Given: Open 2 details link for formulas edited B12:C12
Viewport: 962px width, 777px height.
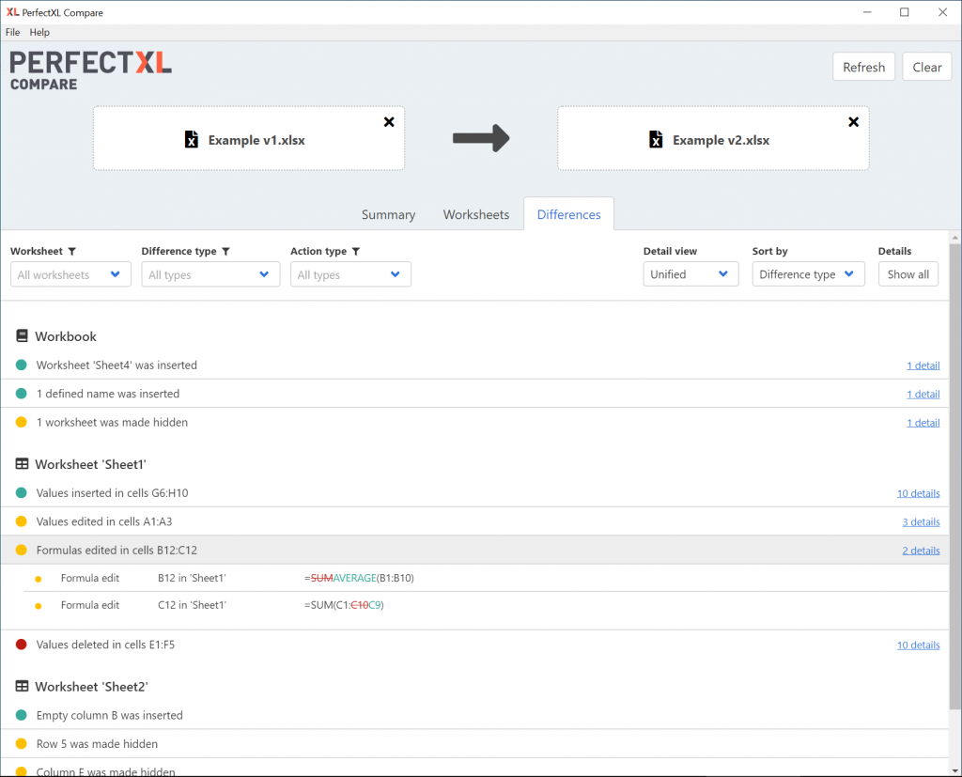Looking at the screenshot, I should [x=921, y=551].
